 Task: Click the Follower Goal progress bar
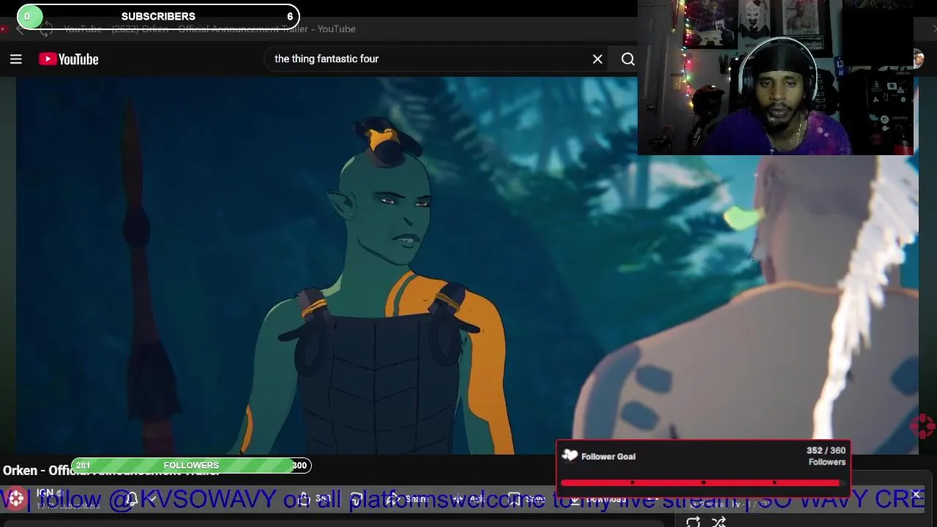pos(703,482)
